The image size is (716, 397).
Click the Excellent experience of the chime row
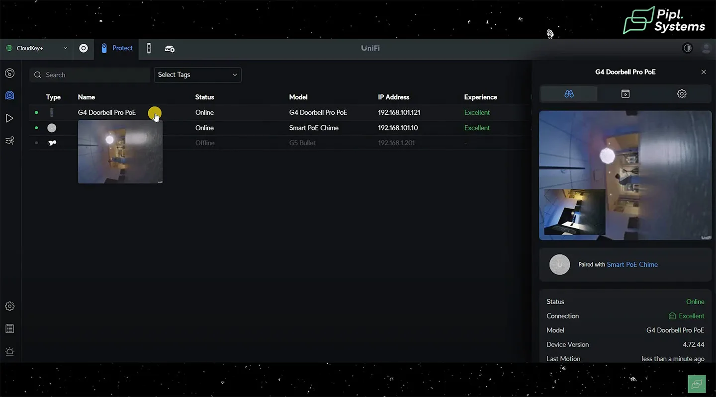point(477,128)
